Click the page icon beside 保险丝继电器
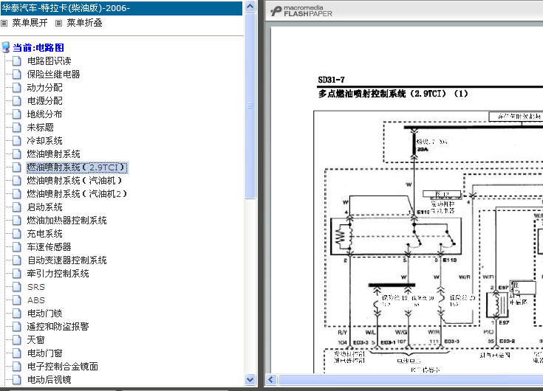This screenshot has width=543, height=391. (x=17, y=75)
